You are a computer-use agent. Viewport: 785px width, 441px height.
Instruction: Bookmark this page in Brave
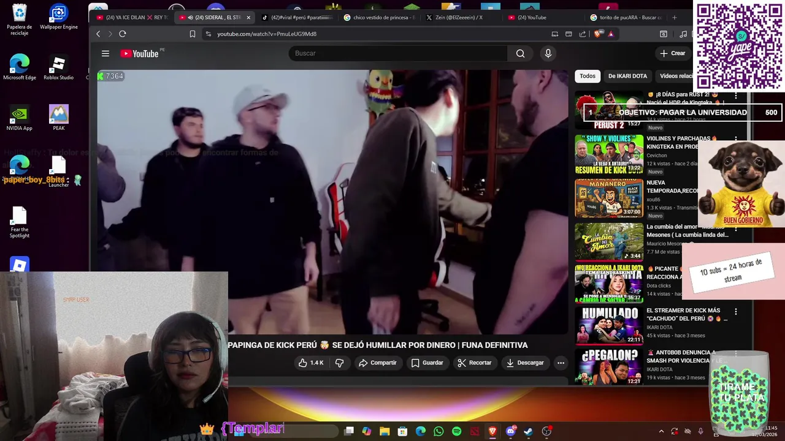tap(192, 34)
